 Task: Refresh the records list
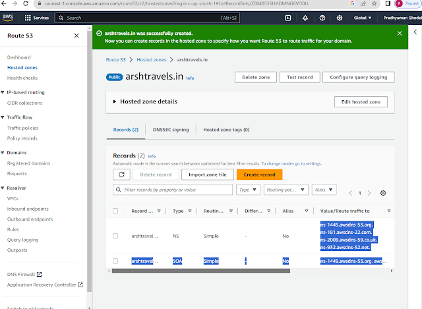tap(121, 175)
